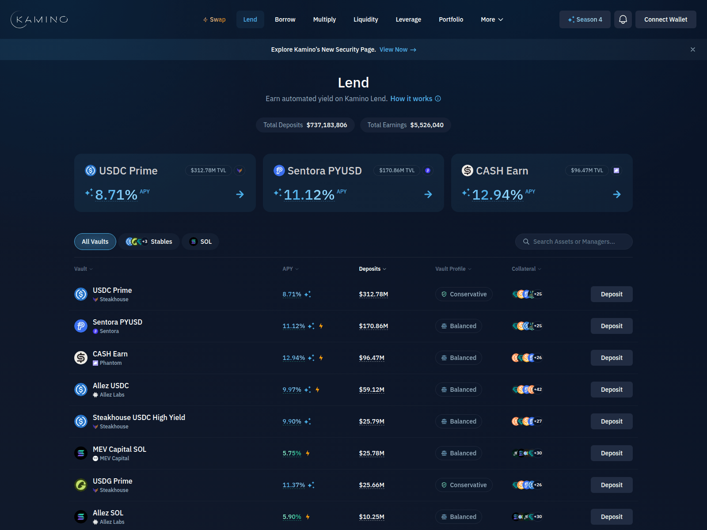Click lightning boost icon on CASH Earn APY

point(321,358)
